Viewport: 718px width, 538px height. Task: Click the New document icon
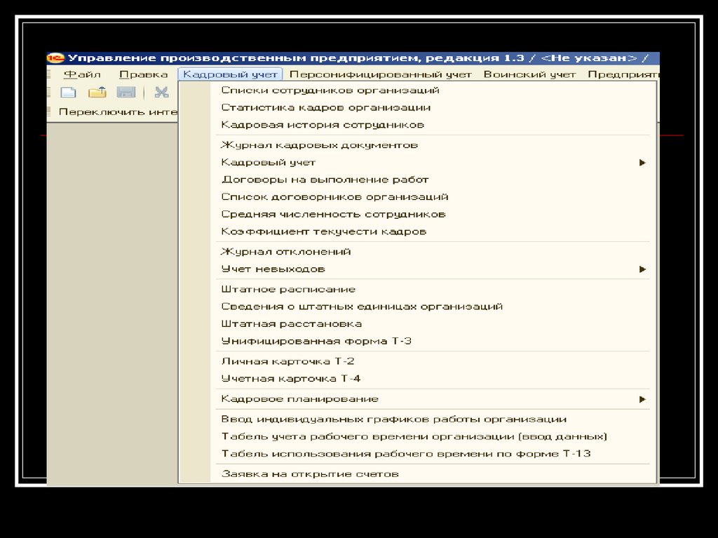point(68,93)
